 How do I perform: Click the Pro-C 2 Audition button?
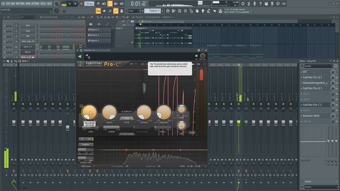tap(86, 144)
